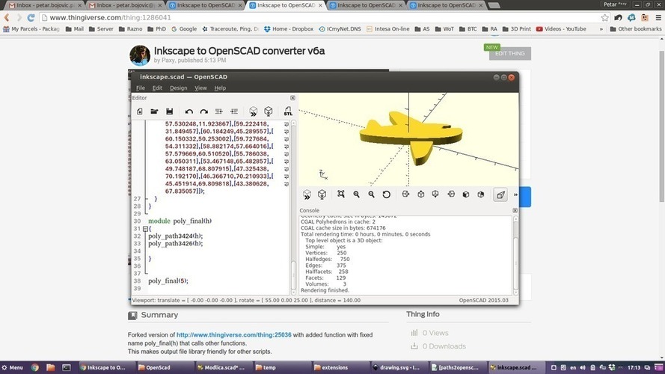The image size is (665, 374).
Task: Open the PhD bookmarks folder
Action: point(156,29)
